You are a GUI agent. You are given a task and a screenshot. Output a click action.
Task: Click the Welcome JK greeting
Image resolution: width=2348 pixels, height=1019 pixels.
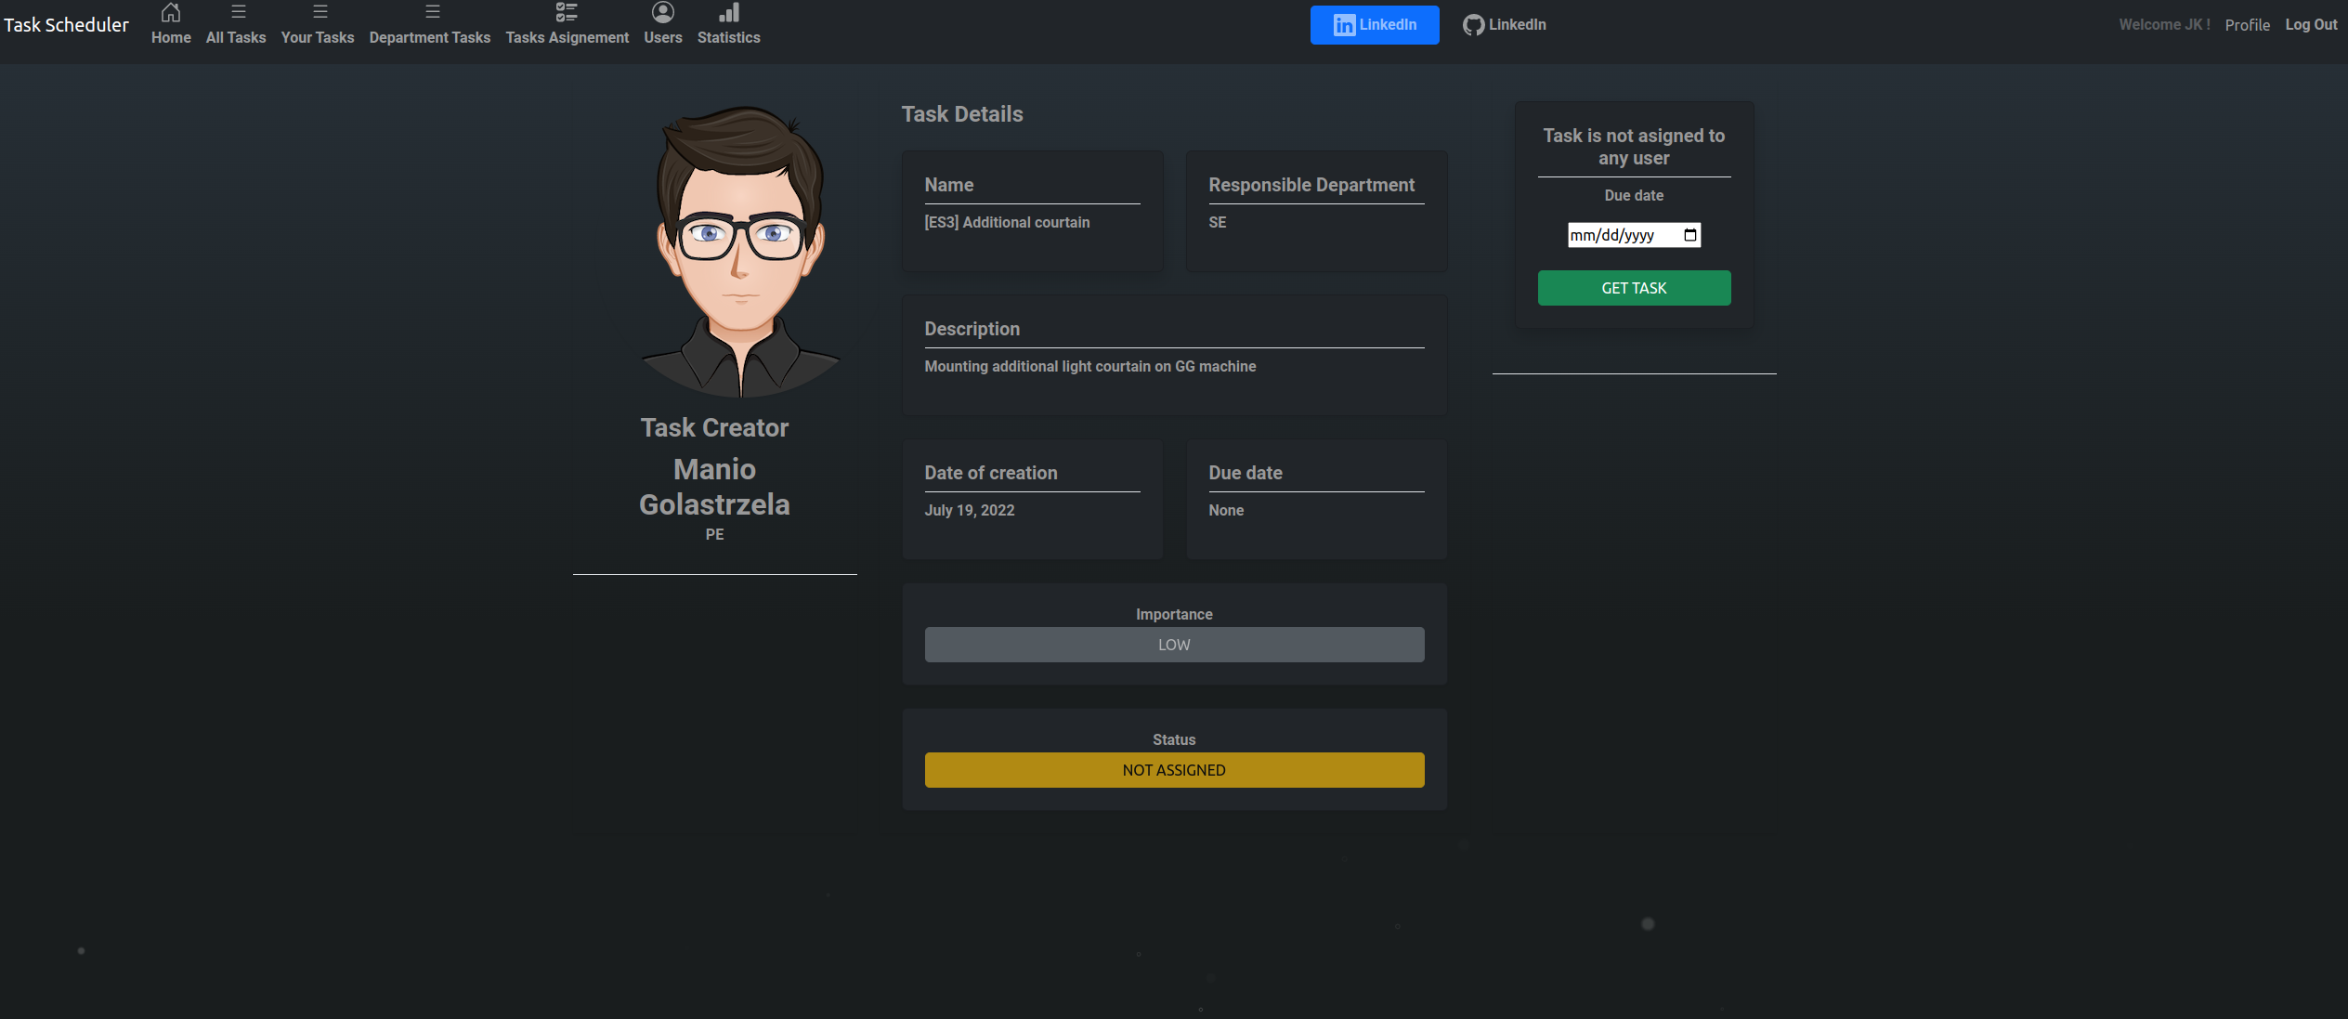pyautogui.click(x=2163, y=24)
